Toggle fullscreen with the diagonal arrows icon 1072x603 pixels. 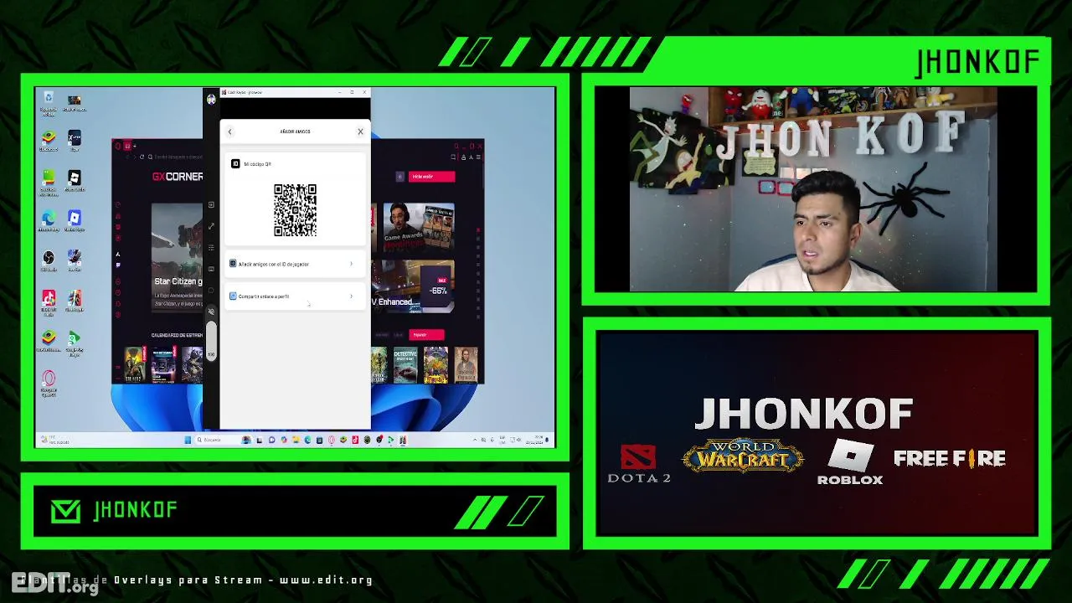pyautogui.click(x=211, y=226)
